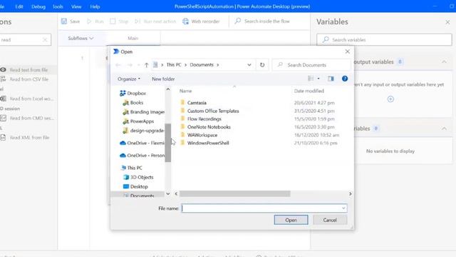Click the Camtasia folder icon

[x=182, y=102]
